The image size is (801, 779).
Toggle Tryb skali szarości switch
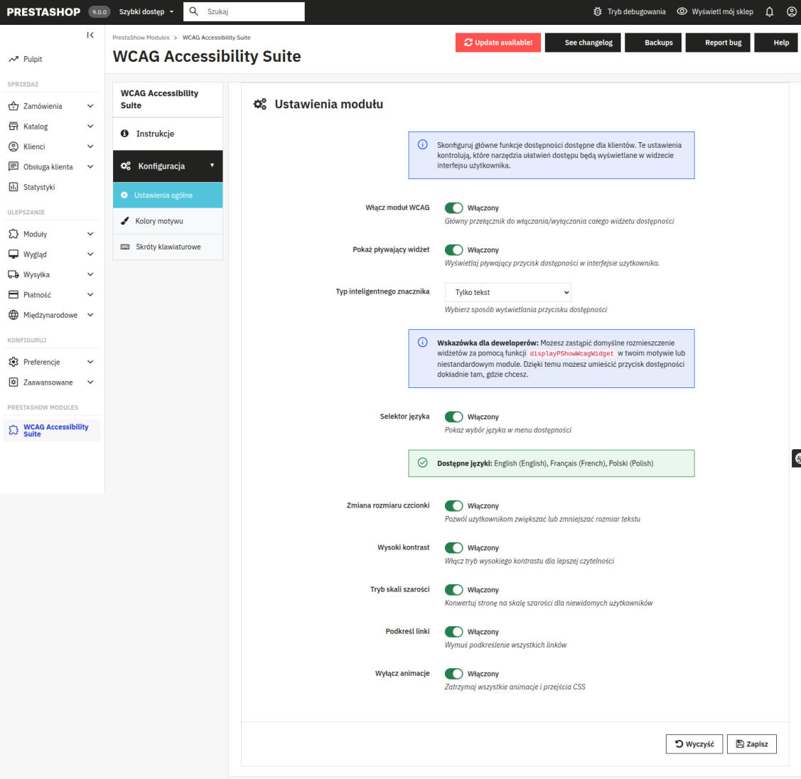click(x=453, y=589)
